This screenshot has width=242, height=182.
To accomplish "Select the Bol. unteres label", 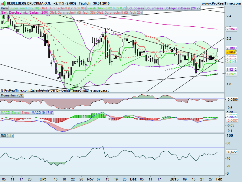I will (x=154, y=8).
